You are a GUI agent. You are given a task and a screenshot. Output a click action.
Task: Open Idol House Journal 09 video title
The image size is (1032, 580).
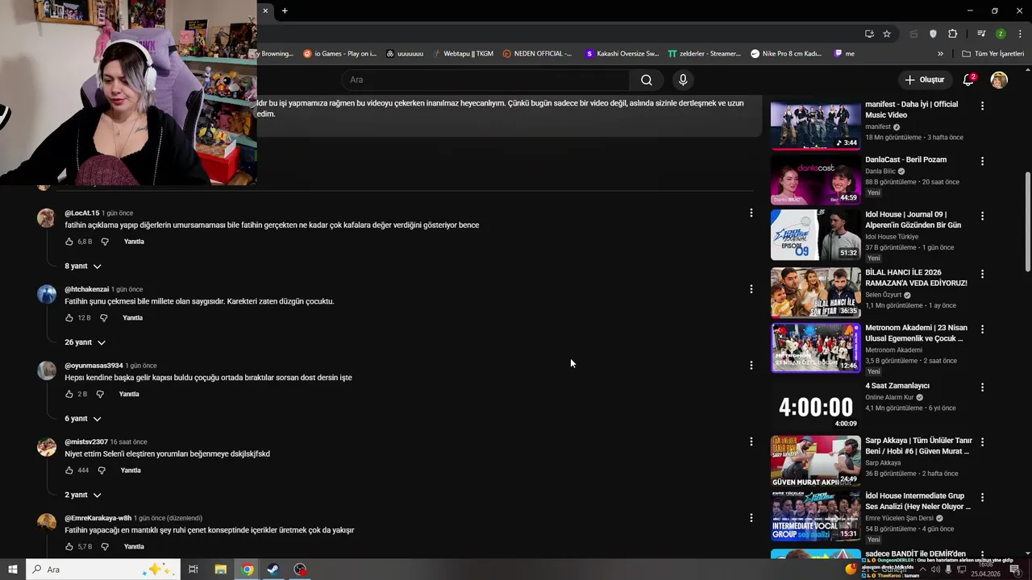click(x=913, y=220)
